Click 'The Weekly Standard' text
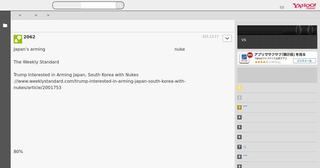Image resolution: width=320 pixels, height=168 pixels. coord(36,62)
